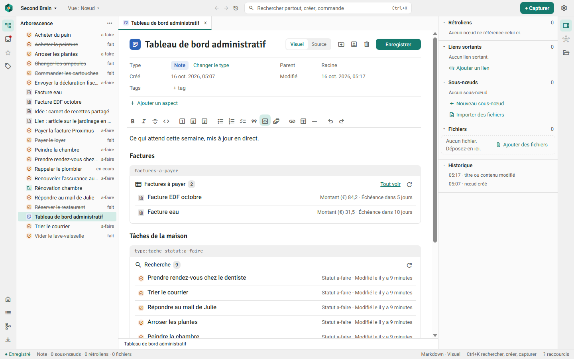Open the Vue : Nœud dropdown
Viewport: 574px width, 359px height.
click(84, 8)
